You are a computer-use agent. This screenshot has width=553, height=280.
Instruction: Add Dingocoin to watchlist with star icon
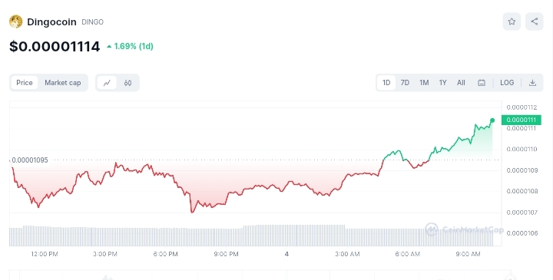click(x=512, y=21)
